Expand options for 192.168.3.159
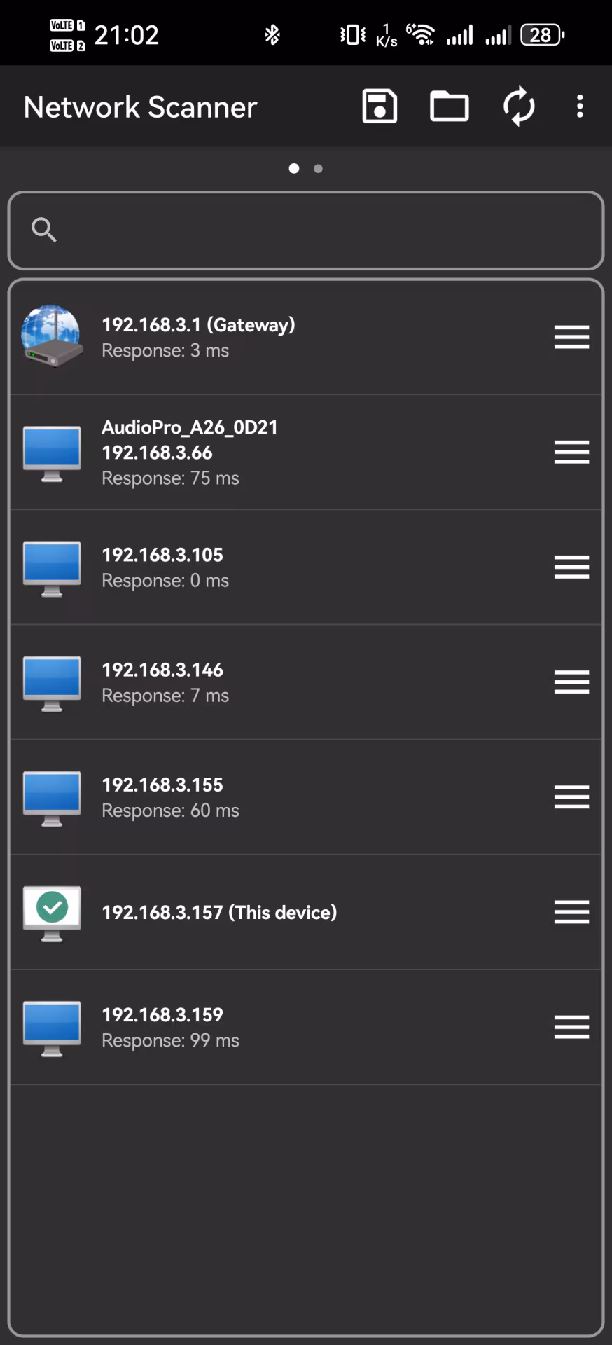This screenshot has width=612, height=1345. [571, 1027]
